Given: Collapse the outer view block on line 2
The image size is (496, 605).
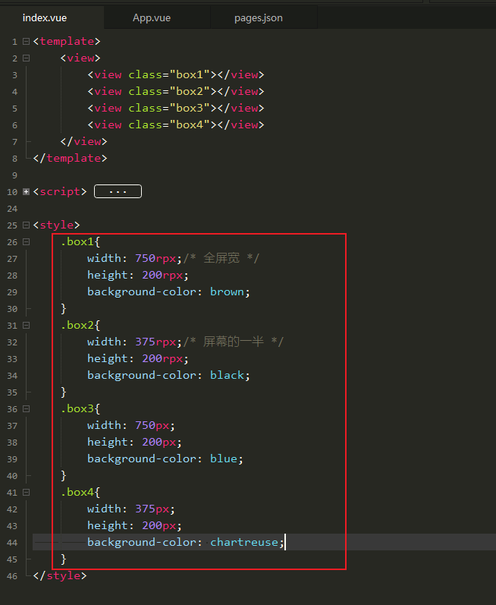Looking at the screenshot, I should [27, 58].
